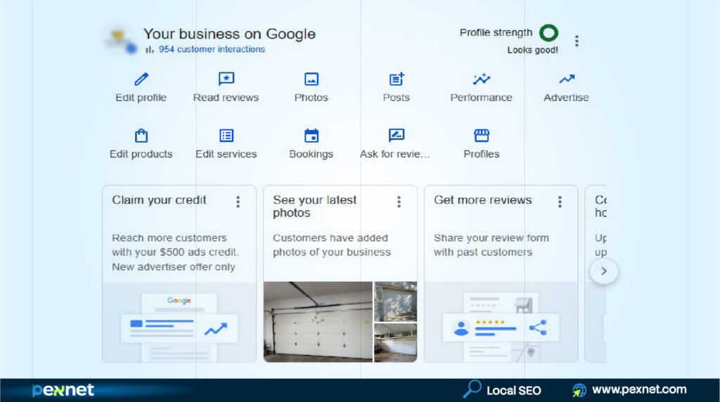720x402 pixels.
Task: Open the Claim your credit card
Action: coord(179,274)
